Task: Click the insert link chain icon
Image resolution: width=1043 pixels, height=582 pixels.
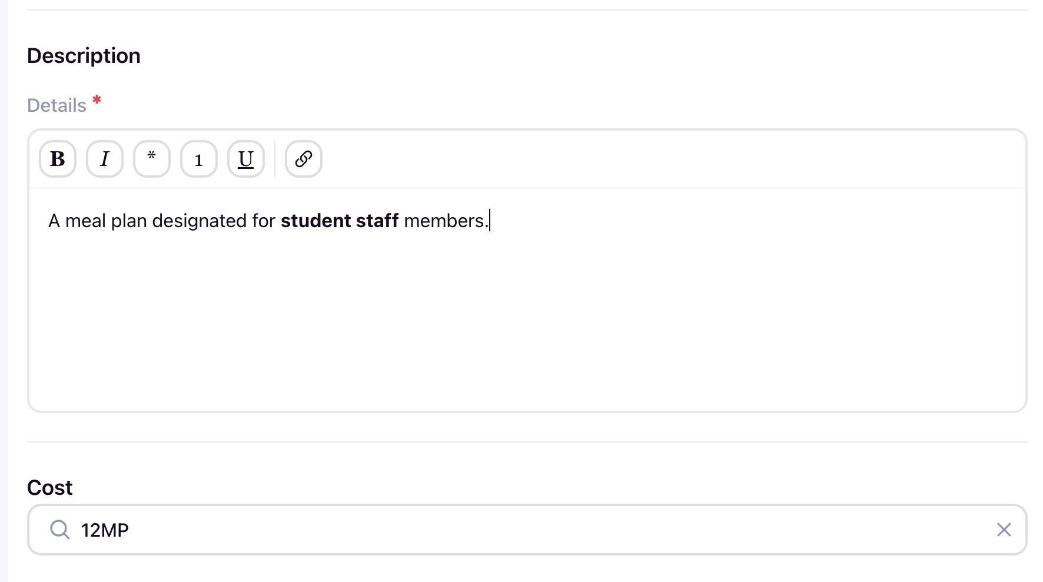Action: coord(304,159)
